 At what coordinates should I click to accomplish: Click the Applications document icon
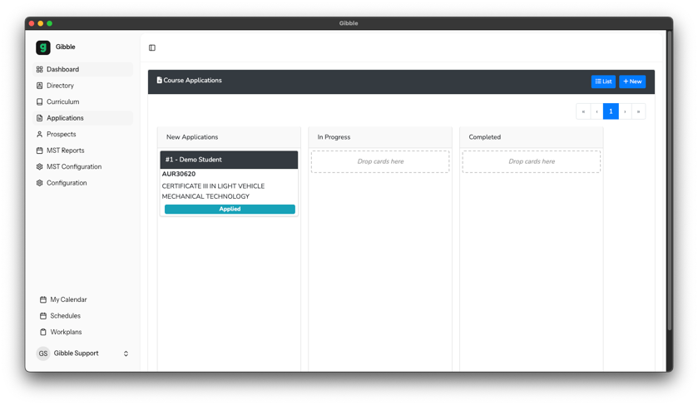tap(39, 118)
